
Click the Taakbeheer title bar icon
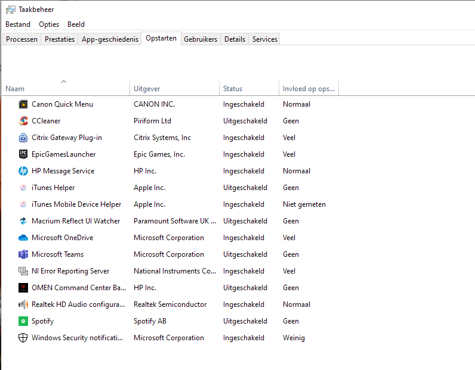click(x=10, y=10)
